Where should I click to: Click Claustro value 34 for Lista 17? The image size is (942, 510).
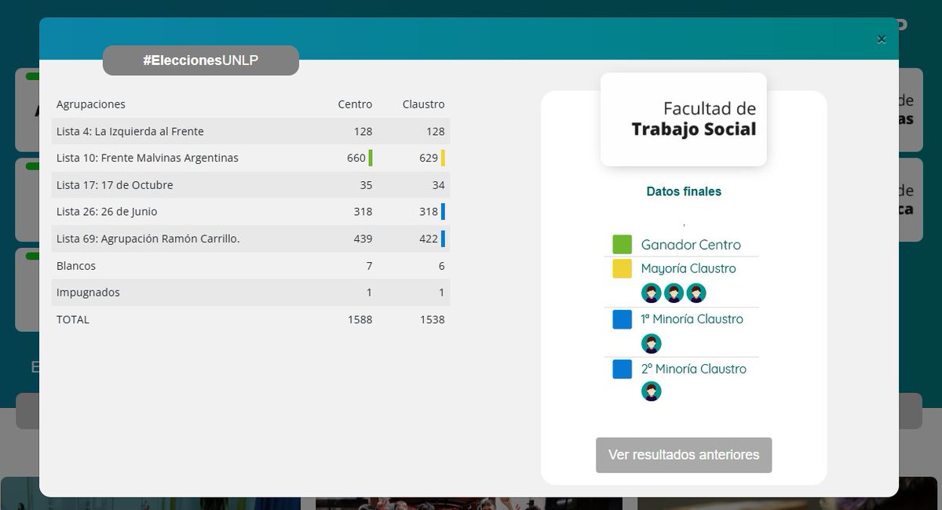pyautogui.click(x=439, y=185)
